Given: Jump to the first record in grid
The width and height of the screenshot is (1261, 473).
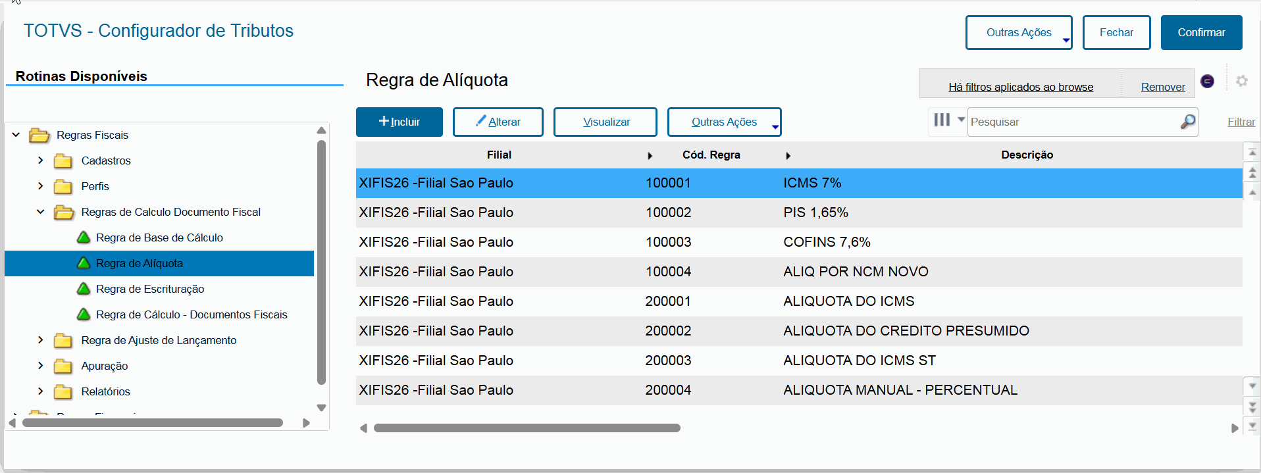Looking at the screenshot, I should point(1252,153).
